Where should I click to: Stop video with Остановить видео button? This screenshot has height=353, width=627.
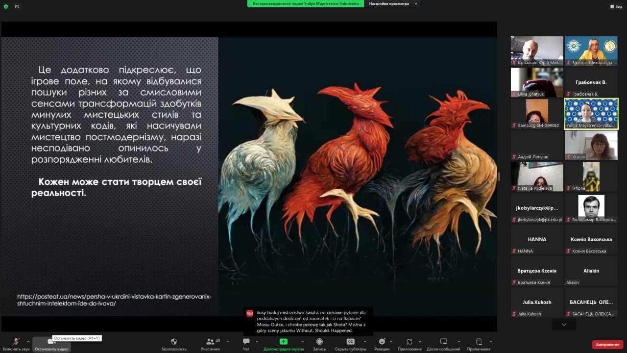pyautogui.click(x=51, y=342)
